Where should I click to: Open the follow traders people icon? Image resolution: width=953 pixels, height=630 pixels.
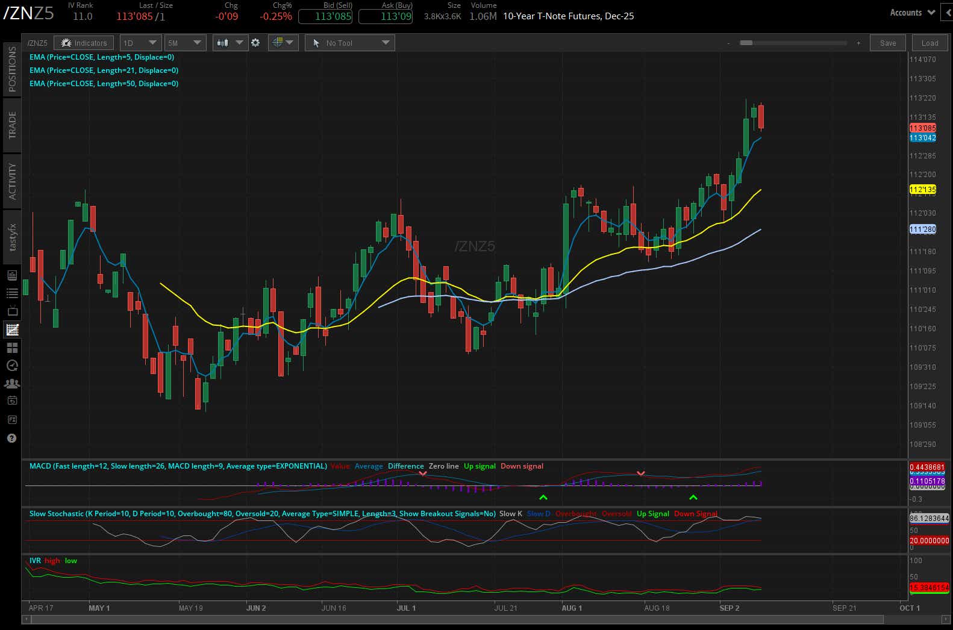pyautogui.click(x=12, y=383)
